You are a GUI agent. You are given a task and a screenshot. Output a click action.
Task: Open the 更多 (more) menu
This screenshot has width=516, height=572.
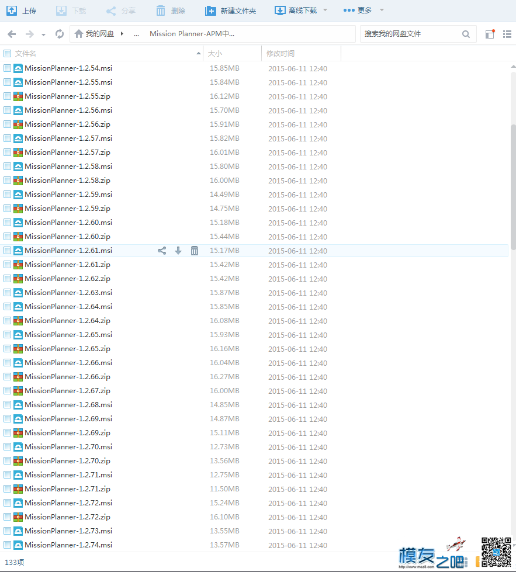point(358,11)
